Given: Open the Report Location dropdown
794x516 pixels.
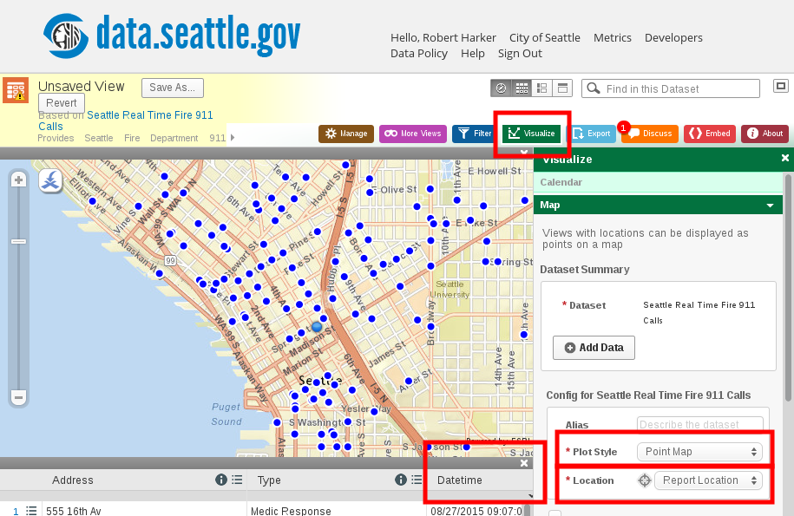Looking at the screenshot, I should [708, 480].
